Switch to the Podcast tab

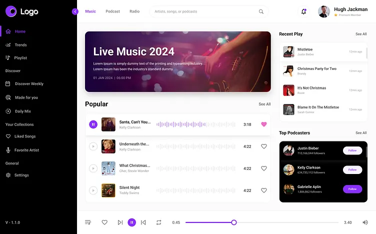(112, 11)
